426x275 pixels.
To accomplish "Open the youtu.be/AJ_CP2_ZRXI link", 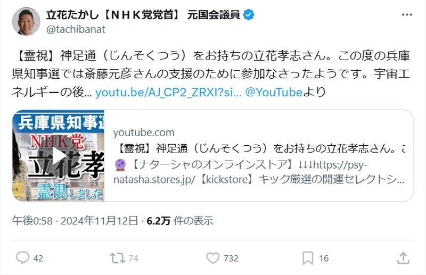I will [x=168, y=93].
